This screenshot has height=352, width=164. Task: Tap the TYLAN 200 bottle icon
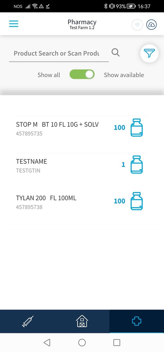point(136,201)
